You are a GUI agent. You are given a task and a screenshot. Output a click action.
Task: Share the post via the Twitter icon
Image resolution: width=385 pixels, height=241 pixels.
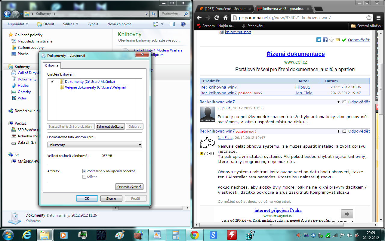[x=319, y=40]
